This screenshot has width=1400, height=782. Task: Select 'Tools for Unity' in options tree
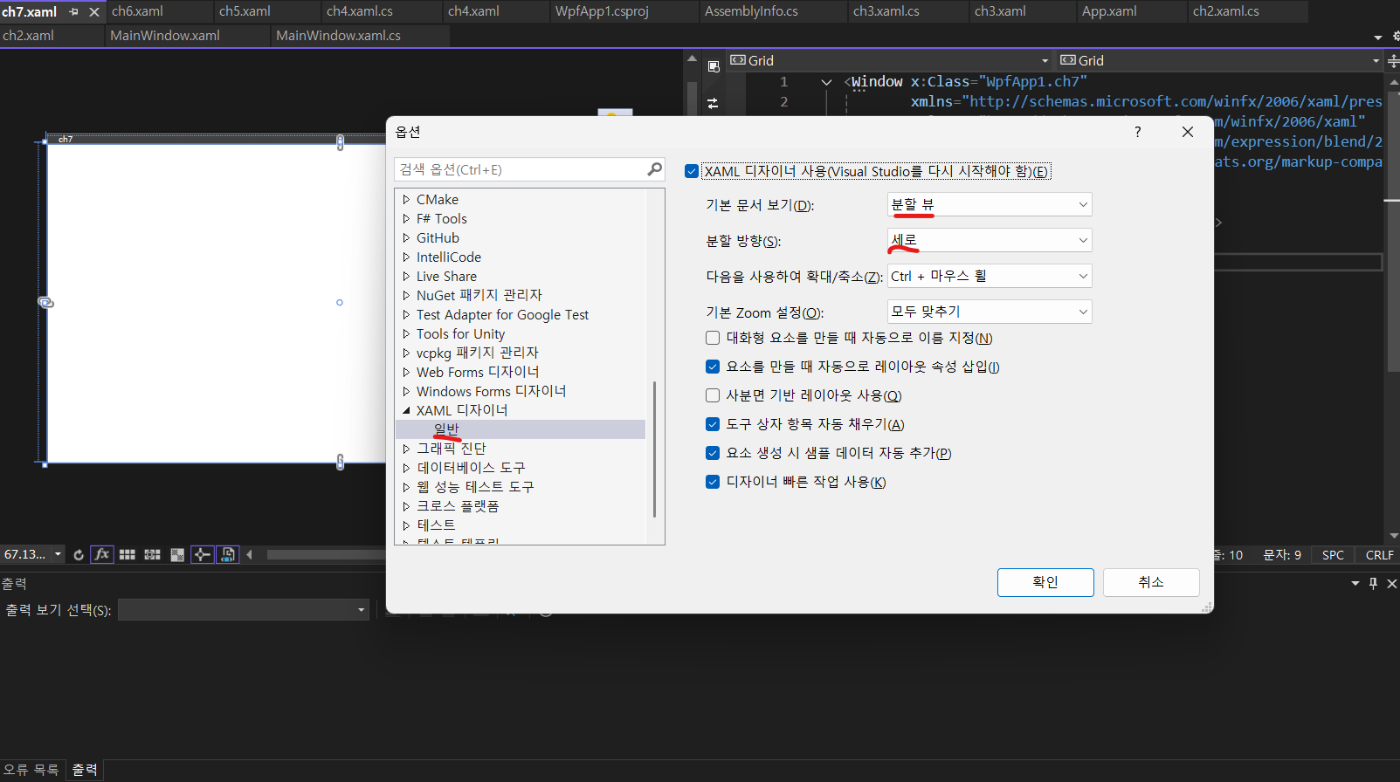[x=460, y=333]
